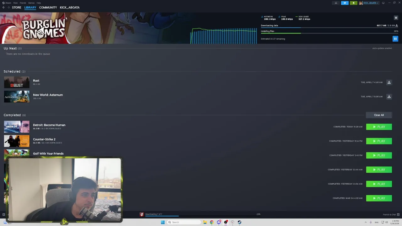Select the LIBRARY tab
Viewport: 402px width, 226px height.
point(30,8)
